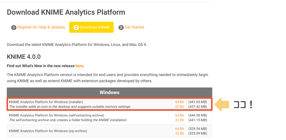The height and width of the screenshot is (140, 286).
Task: Click the orange arrow pointing at installer
Action: pos(222,105)
